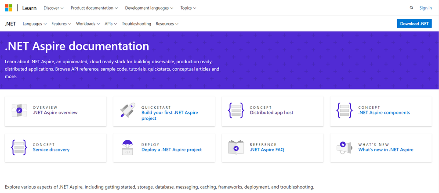Open the .NET Aspire overview link

(x=55, y=113)
